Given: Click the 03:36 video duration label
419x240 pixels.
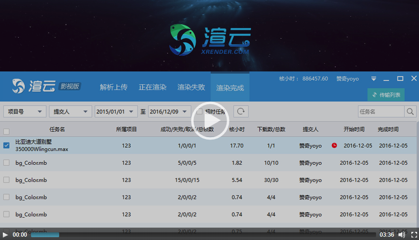Looking at the screenshot, I should [x=387, y=235].
